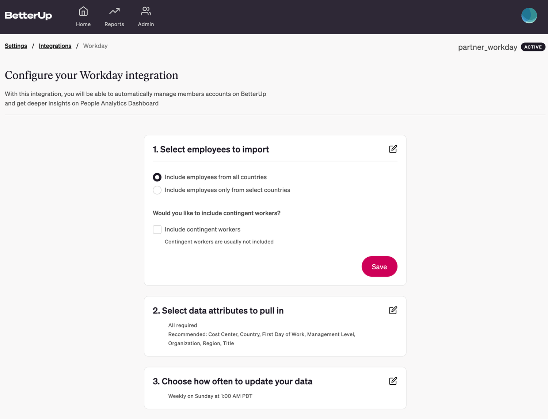The width and height of the screenshot is (548, 419).
Task: Select the Admin people icon
Action: 146,11
